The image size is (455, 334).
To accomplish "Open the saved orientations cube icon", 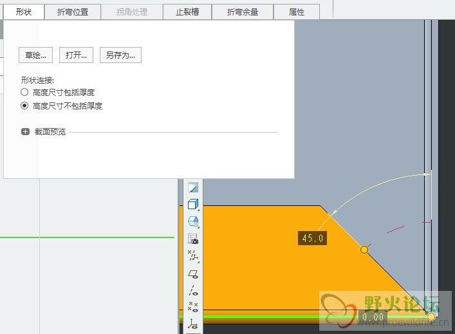I will click(x=193, y=221).
